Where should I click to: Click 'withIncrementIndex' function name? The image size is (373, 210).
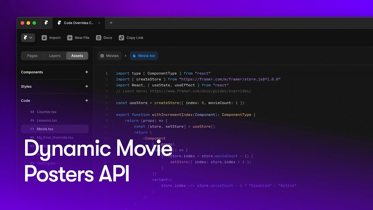pos(172,115)
